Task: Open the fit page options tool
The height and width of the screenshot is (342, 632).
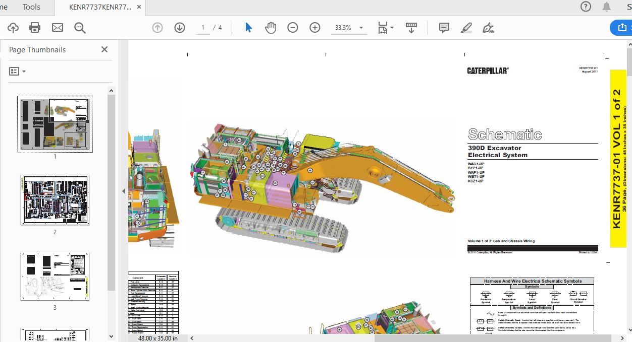Action: coord(386,28)
